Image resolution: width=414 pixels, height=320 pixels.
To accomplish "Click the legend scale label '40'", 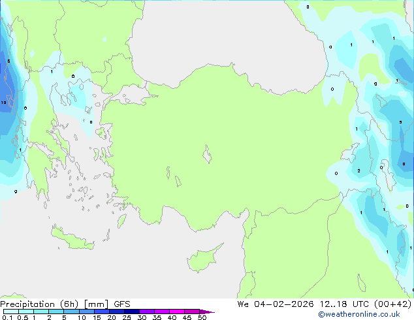I will point(172,317).
